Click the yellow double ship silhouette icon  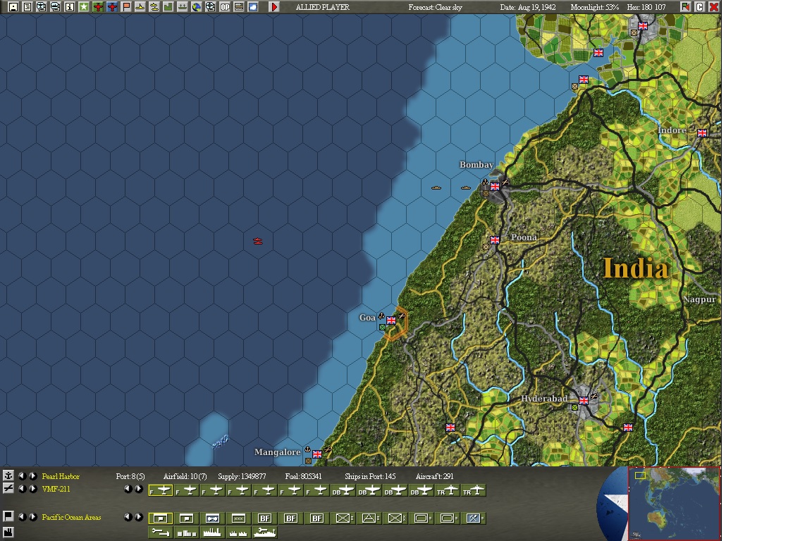pos(154,7)
